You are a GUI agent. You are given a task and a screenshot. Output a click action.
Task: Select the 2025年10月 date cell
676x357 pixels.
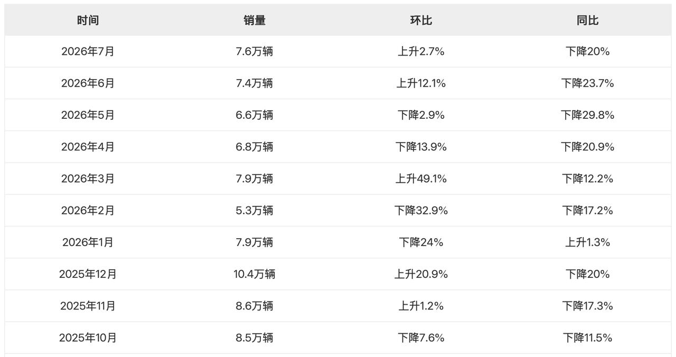click(88, 337)
